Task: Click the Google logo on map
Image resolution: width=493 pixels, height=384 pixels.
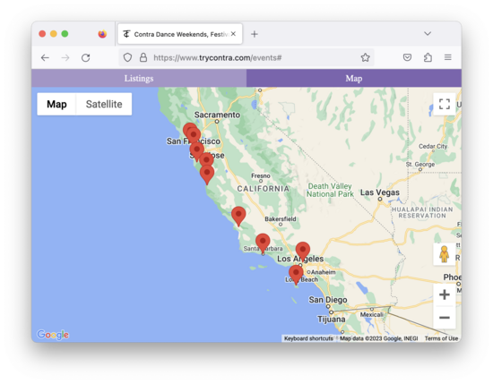Action: pyautogui.click(x=53, y=335)
